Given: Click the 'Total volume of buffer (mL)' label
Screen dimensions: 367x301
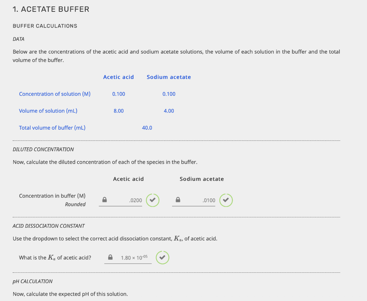Looking at the screenshot, I should click(x=52, y=128).
